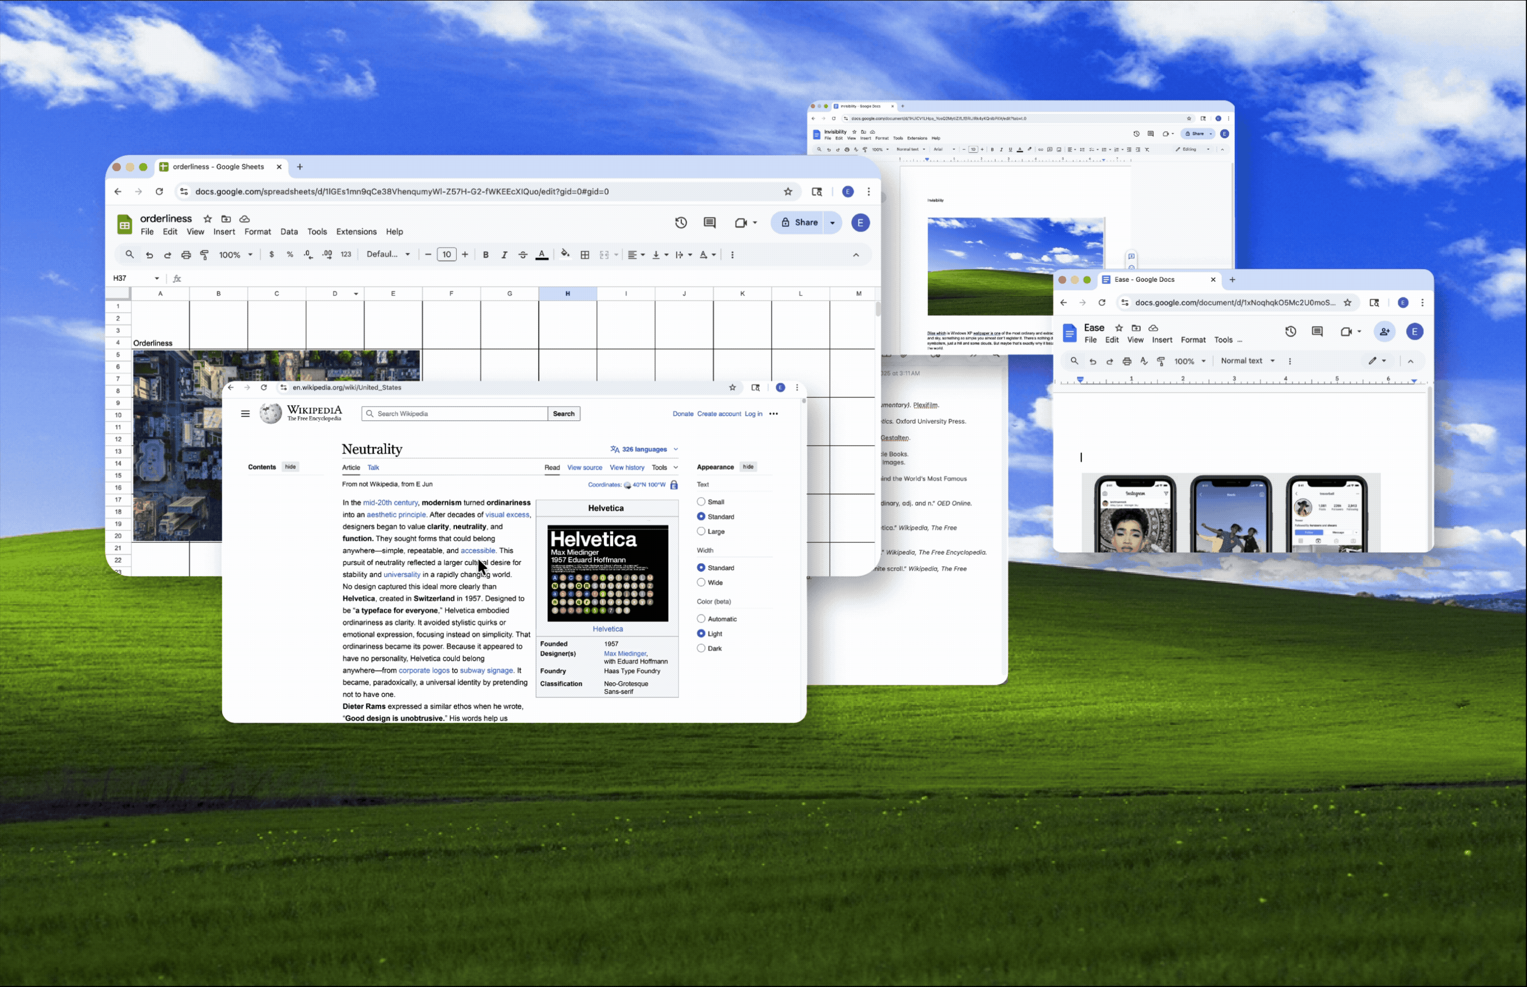Open comments icon in Ease document

[x=1317, y=331]
